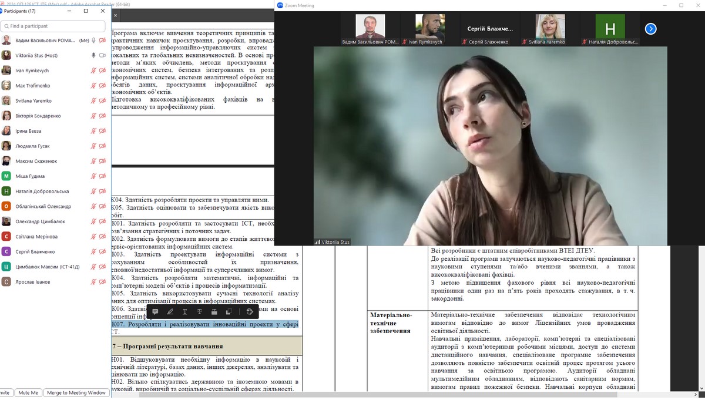Apply underline to the selected text
This screenshot has height=400, width=705.
coord(184,312)
